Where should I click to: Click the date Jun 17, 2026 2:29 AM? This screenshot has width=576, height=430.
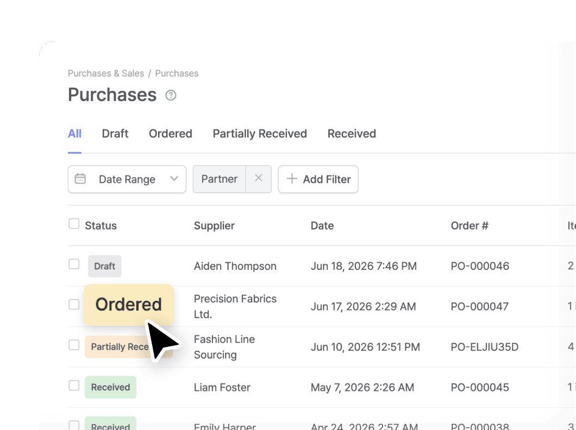[364, 306]
